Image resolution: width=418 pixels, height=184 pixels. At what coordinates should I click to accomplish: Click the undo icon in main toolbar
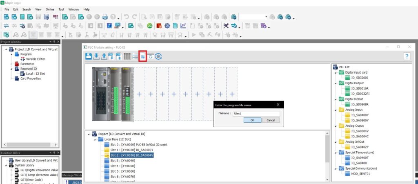coord(127,17)
